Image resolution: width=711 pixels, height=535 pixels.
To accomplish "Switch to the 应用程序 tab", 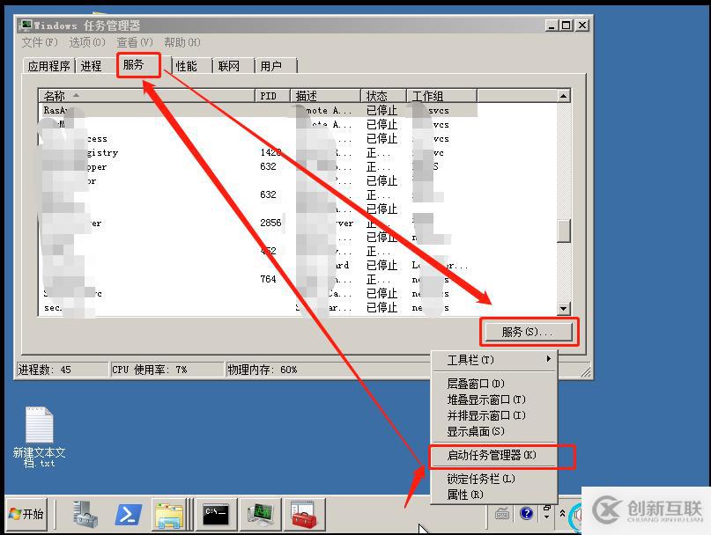I will point(48,66).
